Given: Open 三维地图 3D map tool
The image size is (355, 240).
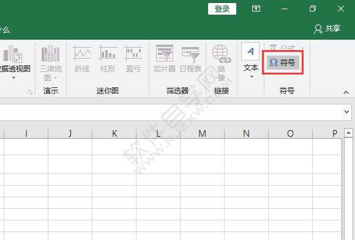Looking at the screenshot, I should 50,63.
